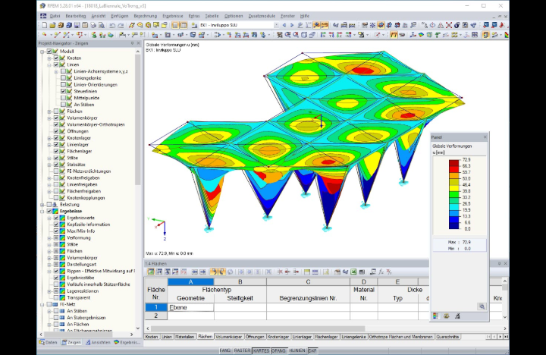Toggle the Knoten checkbox
The height and width of the screenshot is (355, 546).
point(56,58)
